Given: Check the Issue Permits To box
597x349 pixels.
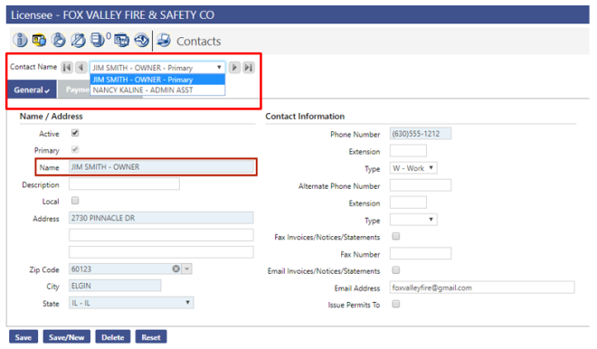Looking at the screenshot, I should click(396, 304).
